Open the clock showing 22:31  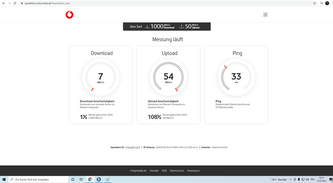(x=322, y=179)
